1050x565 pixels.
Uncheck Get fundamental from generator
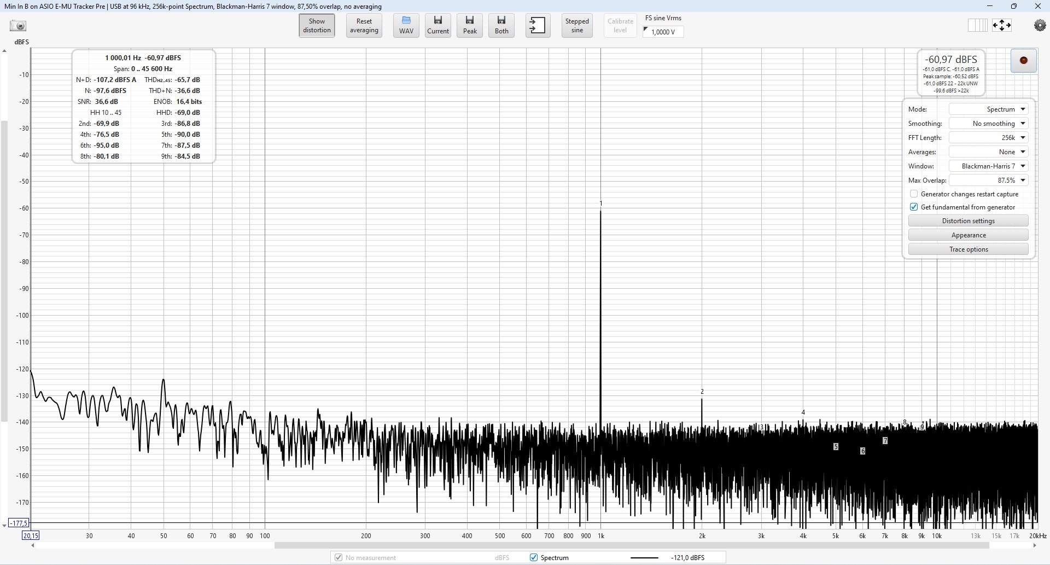pyautogui.click(x=914, y=207)
